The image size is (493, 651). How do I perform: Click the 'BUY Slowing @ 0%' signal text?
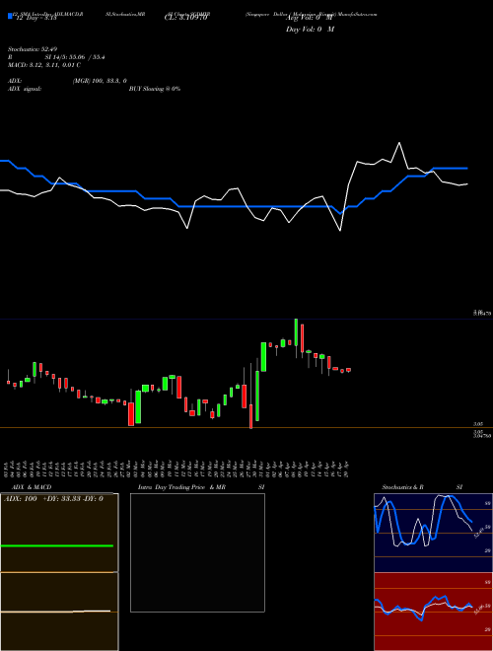[x=155, y=89]
